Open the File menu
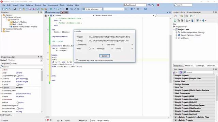Image resolution: width=218 pixels, height=122 pixels. (x=4, y=5)
